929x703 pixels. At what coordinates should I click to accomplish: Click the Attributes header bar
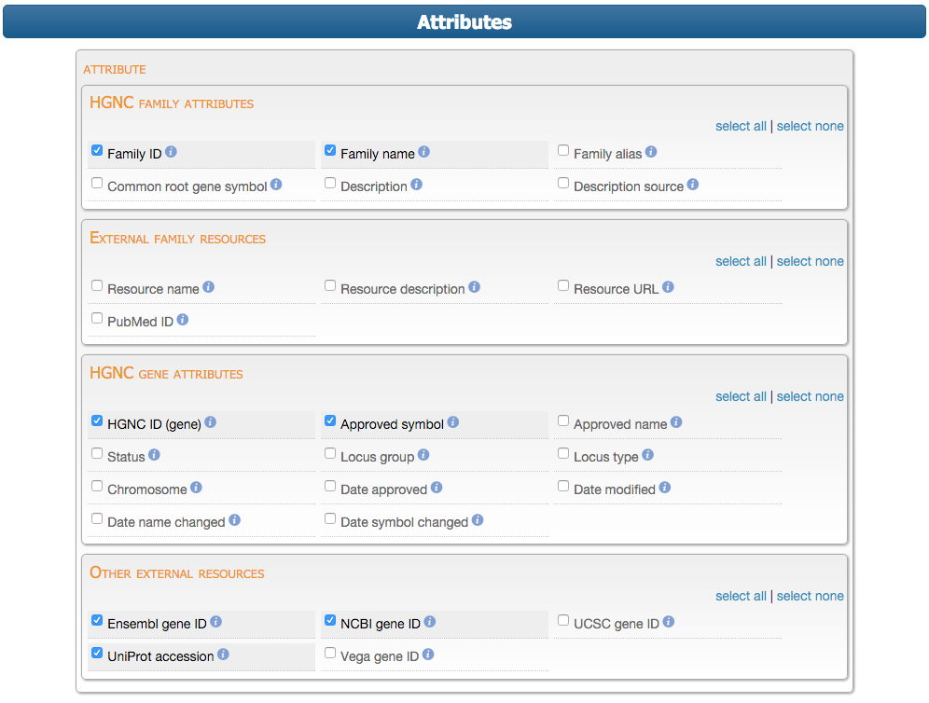[464, 21]
